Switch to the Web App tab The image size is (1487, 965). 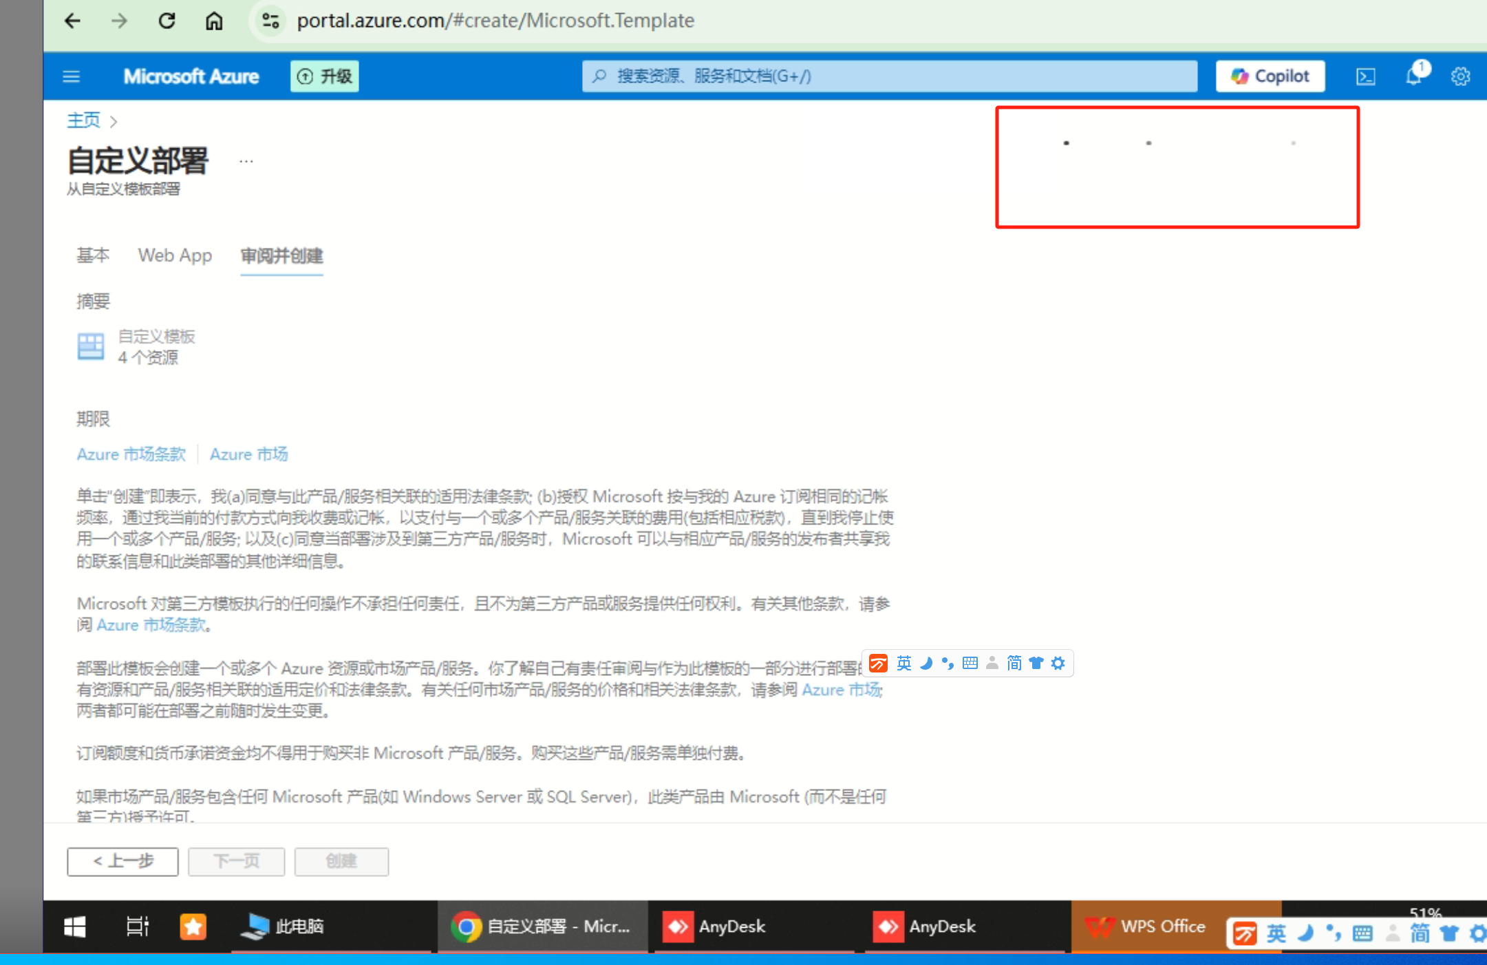[175, 255]
